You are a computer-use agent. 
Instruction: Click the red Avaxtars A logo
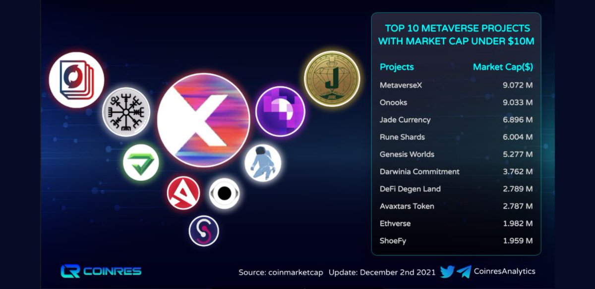pos(183,193)
